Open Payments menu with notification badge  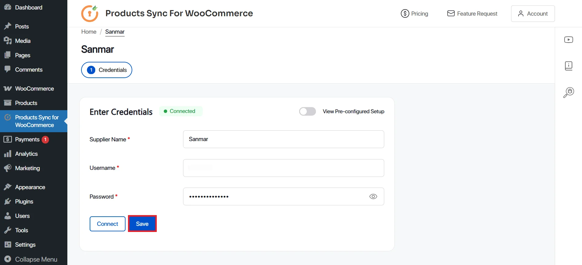tap(27, 139)
